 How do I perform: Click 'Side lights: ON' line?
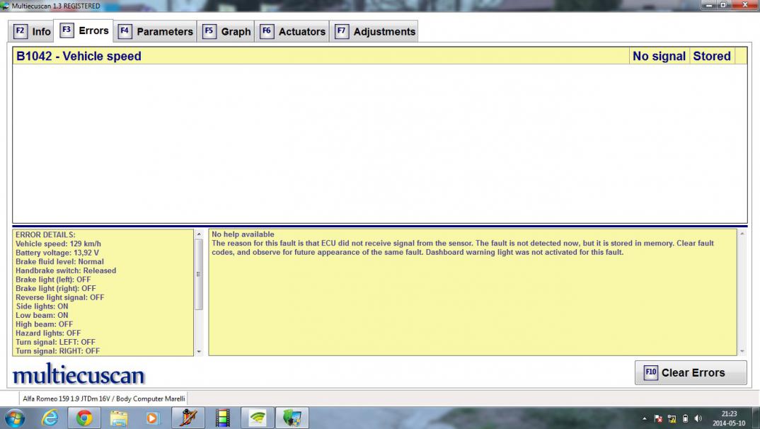coord(42,307)
